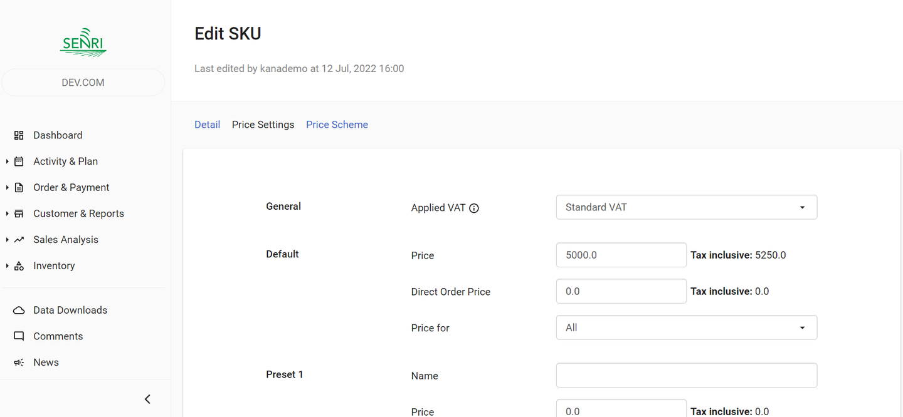Click the Inventory shapes icon

(19, 266)
